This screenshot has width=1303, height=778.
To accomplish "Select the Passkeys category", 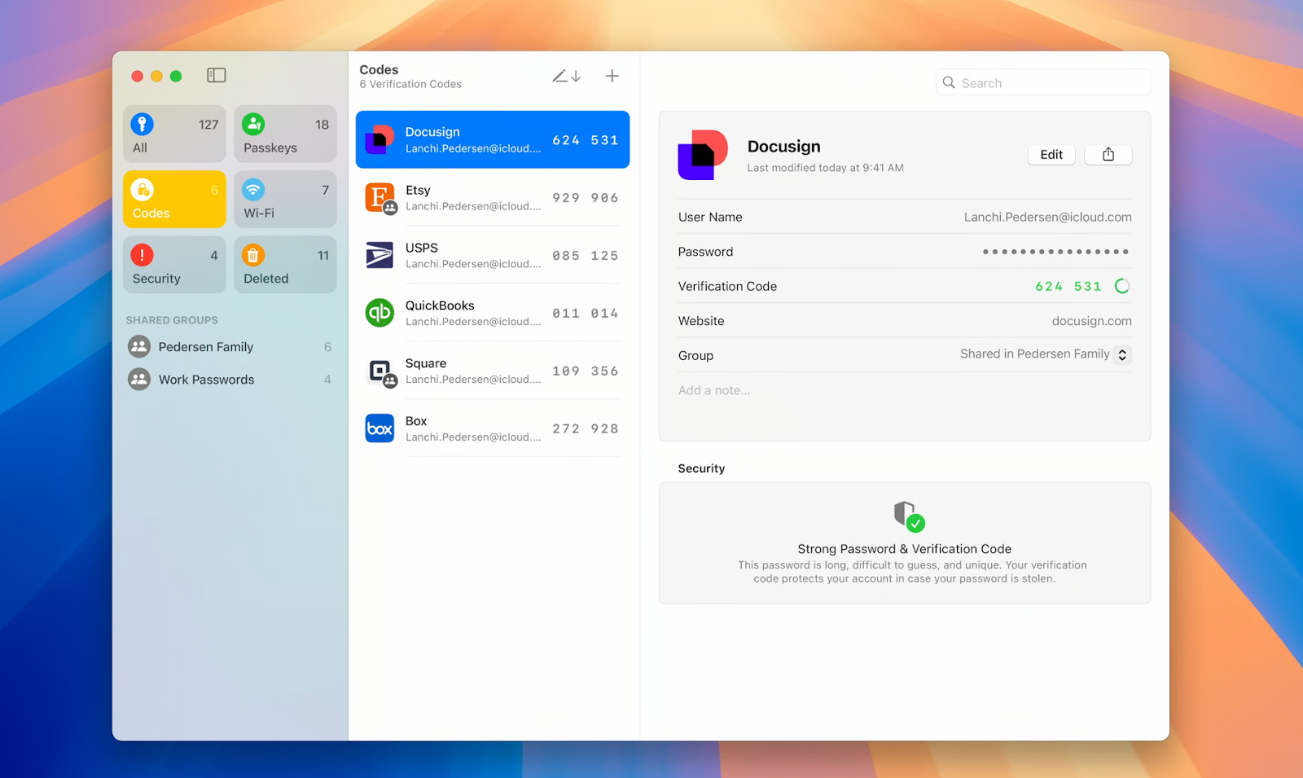I will pyautogui.click(x=285, y=134).
